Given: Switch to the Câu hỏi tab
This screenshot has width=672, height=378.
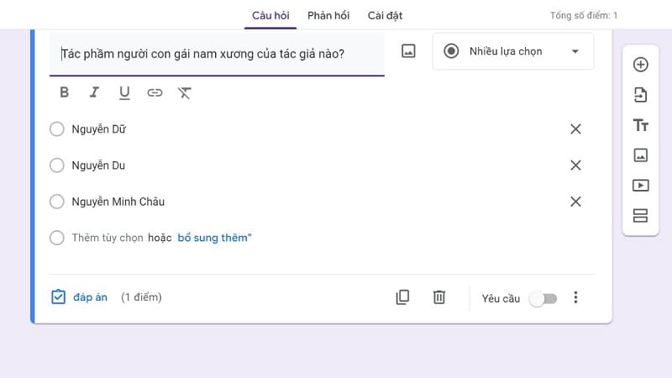Looking at the screenshot, I should [x=270, y=16].
